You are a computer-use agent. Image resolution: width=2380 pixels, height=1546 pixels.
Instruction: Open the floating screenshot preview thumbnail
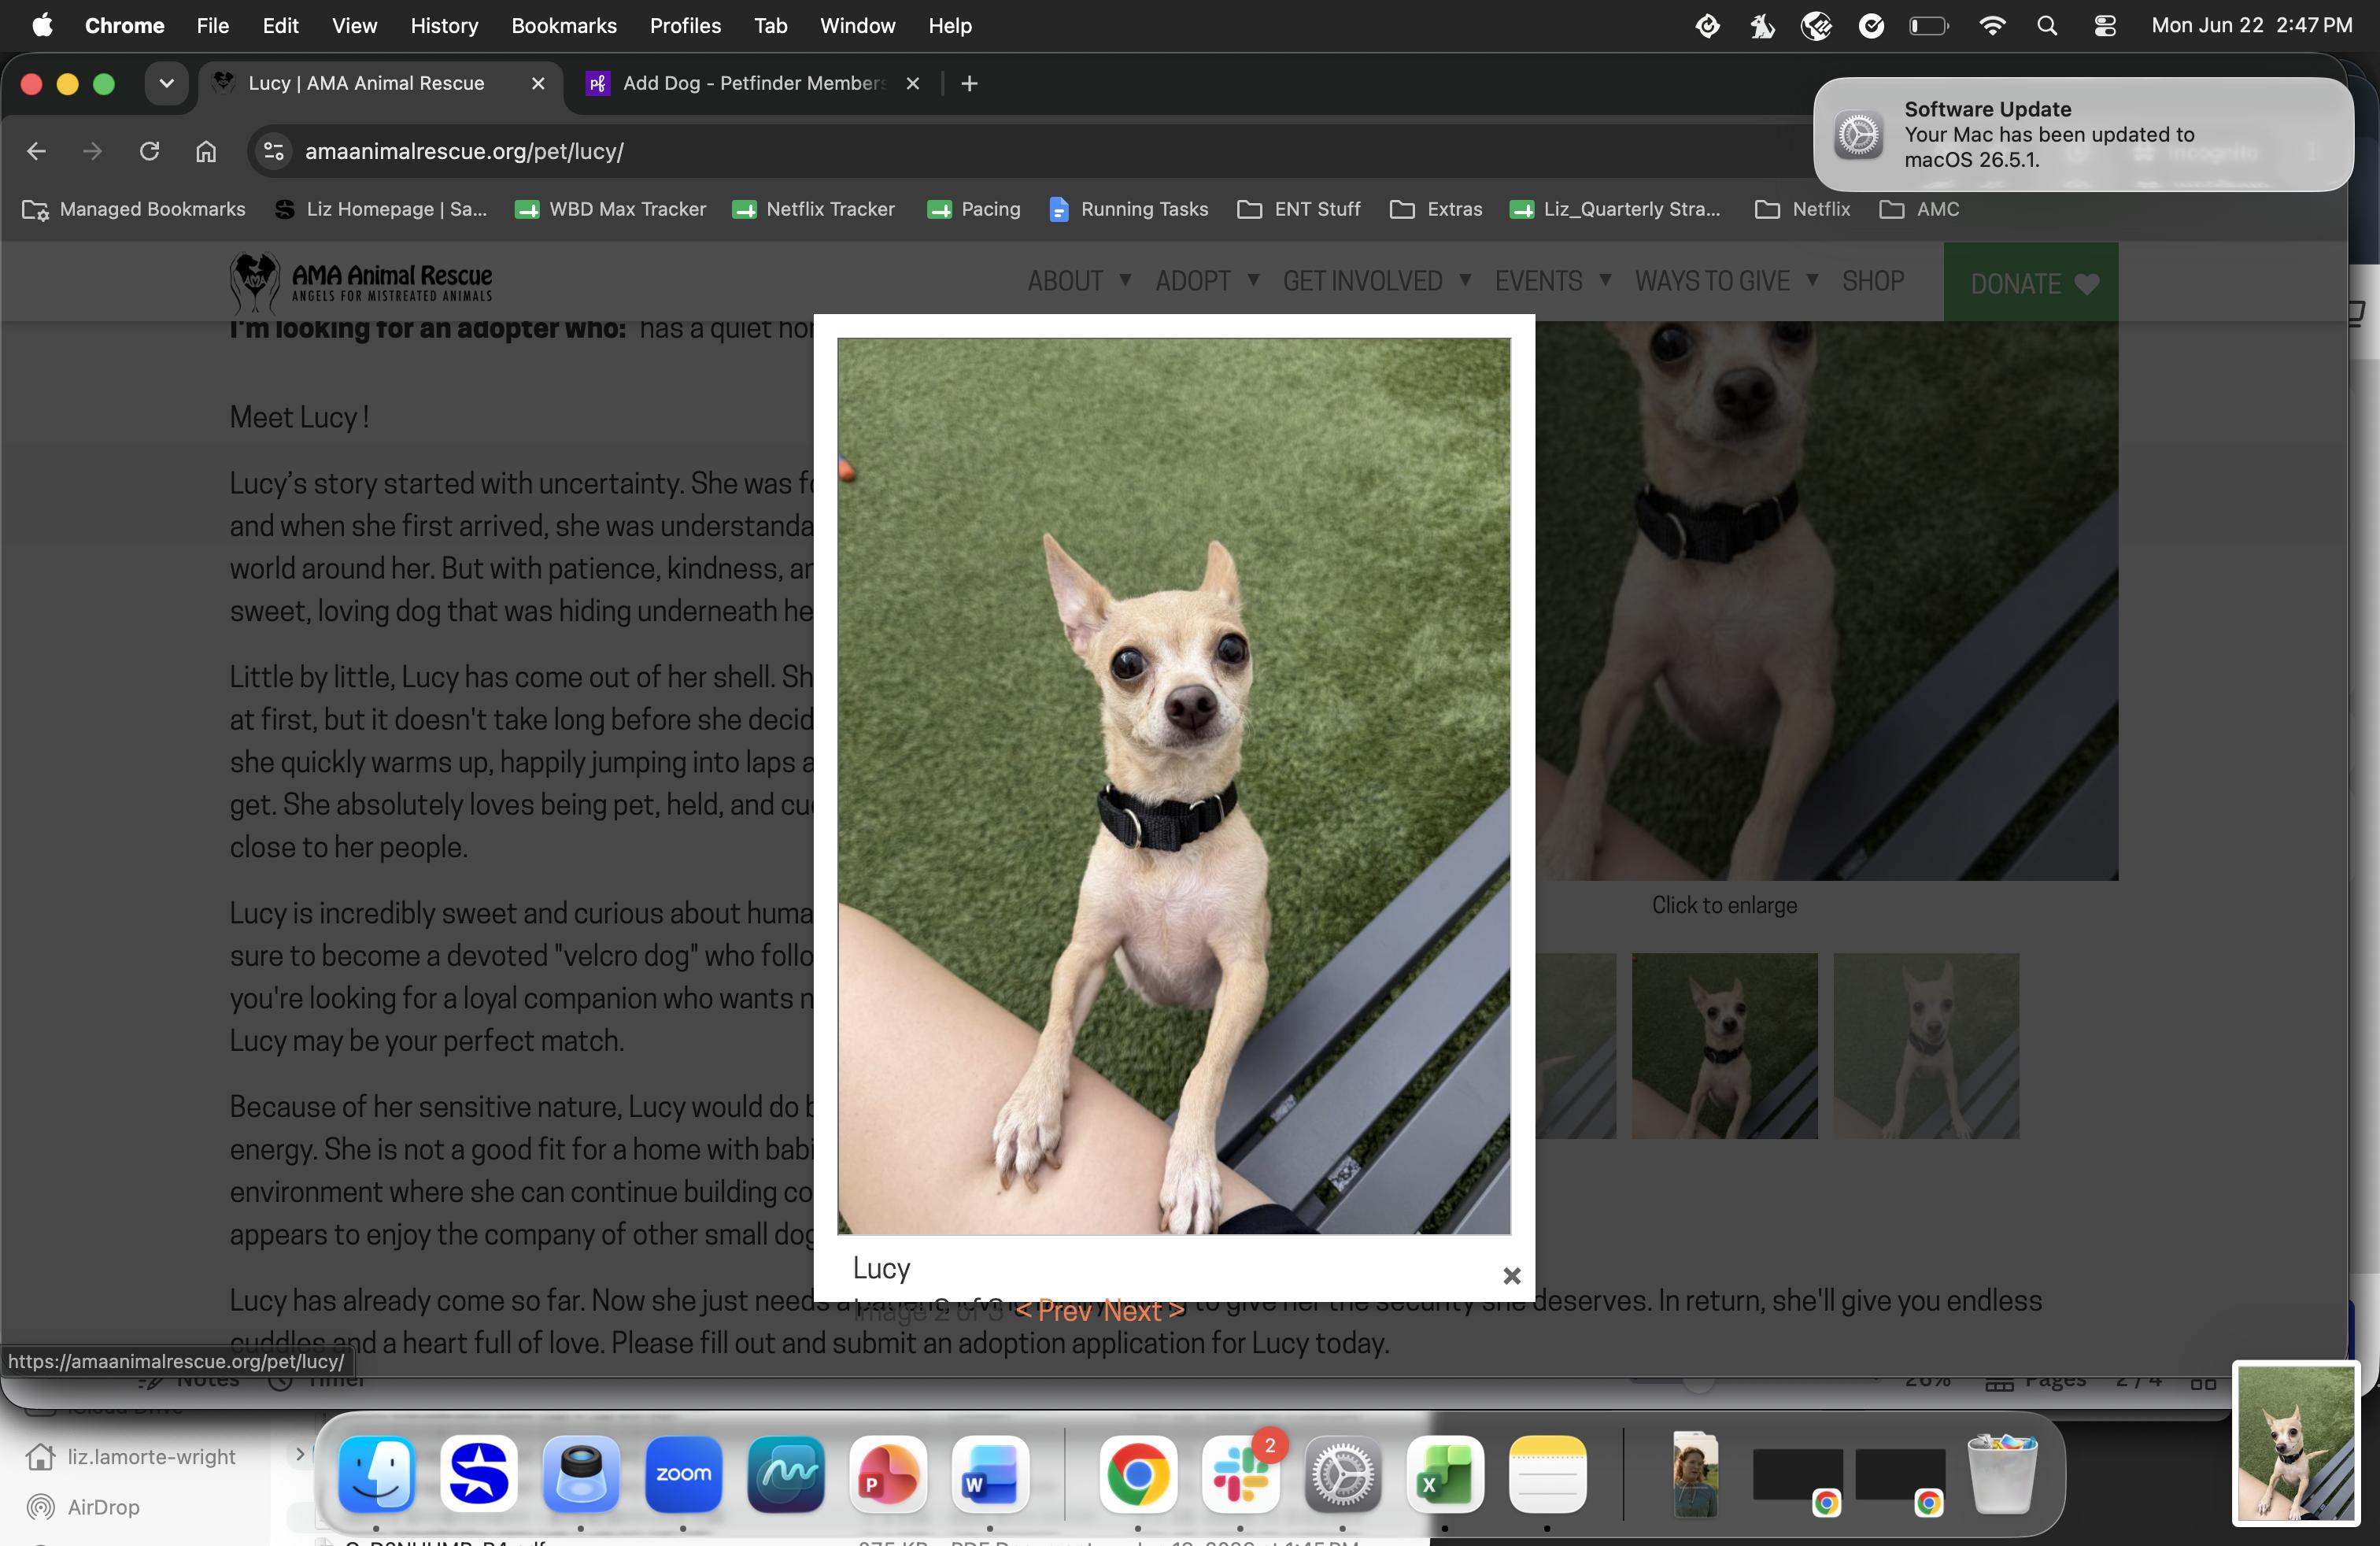tap(2295, 1443)
